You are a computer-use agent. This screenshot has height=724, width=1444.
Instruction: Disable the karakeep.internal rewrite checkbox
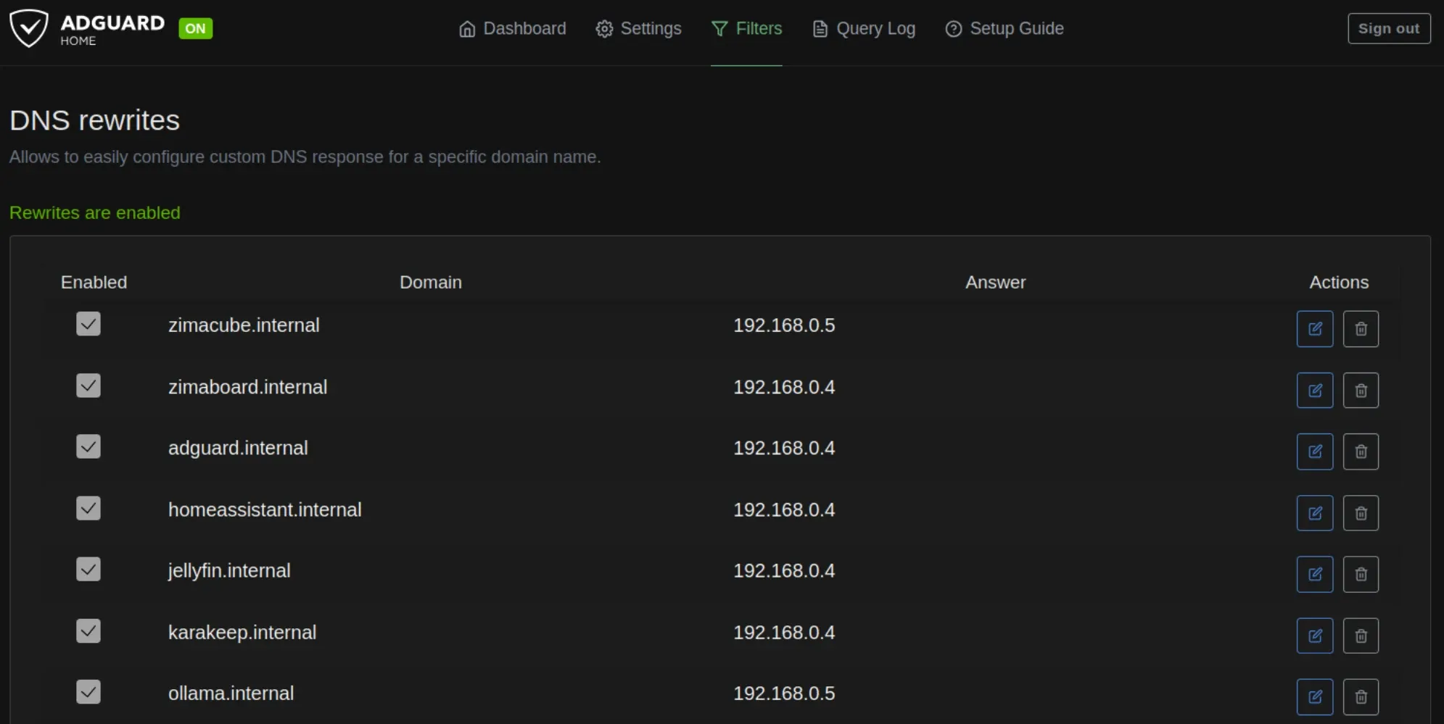88,631
